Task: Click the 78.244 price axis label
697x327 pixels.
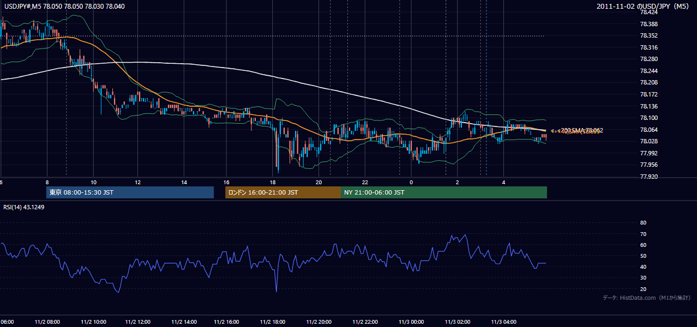Action: point(648,71)
